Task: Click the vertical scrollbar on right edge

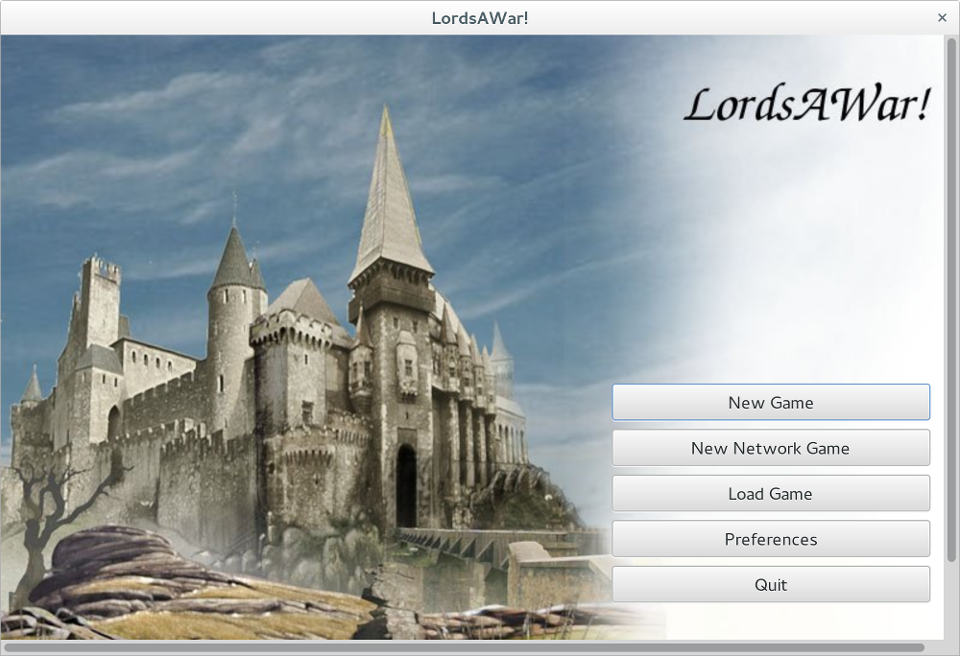Action: click(950, 299)
